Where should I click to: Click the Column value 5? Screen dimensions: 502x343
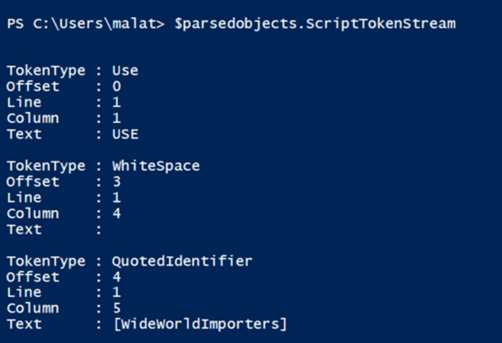coord(117,309)
